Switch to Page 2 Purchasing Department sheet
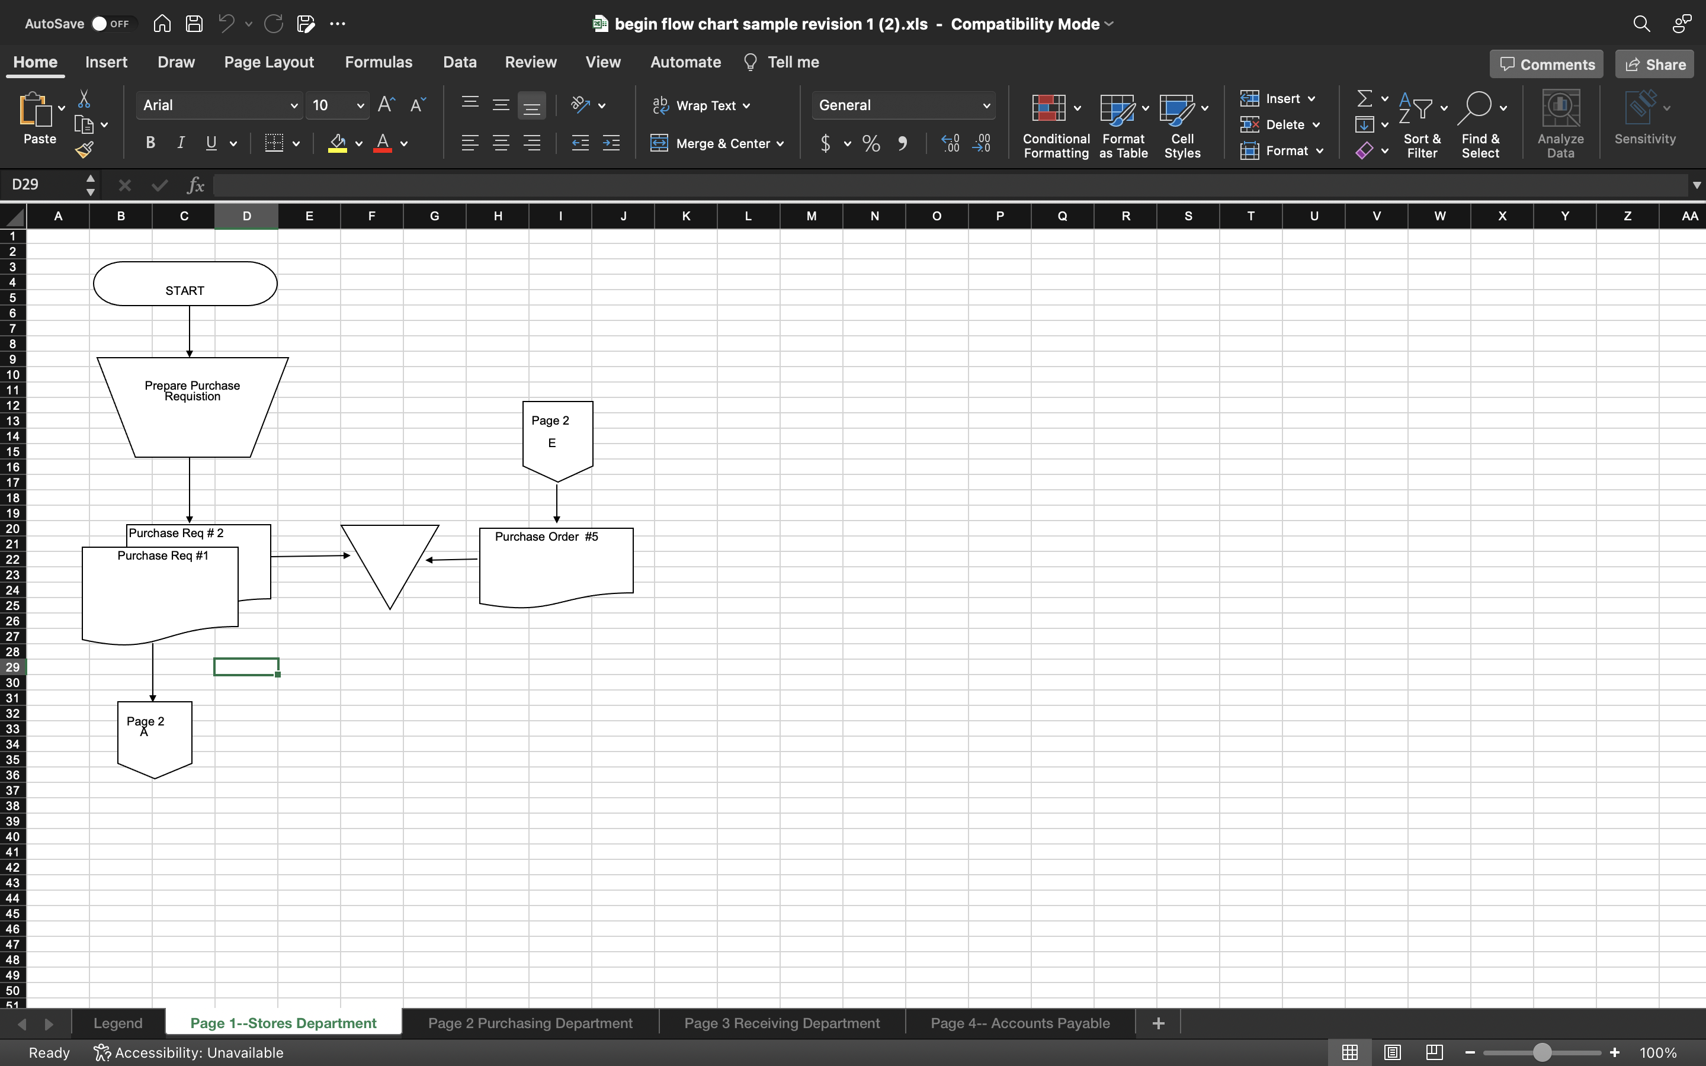The height and width of the screenshot is (1066, 1706). 530,1023
